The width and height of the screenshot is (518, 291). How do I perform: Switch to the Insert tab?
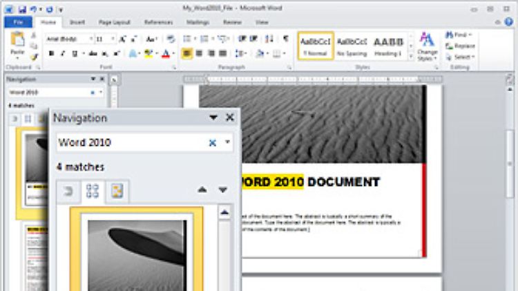77,22
